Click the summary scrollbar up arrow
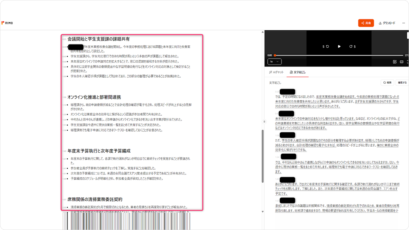This screenshot has width=409, height=230. click(x=263, y=32)
